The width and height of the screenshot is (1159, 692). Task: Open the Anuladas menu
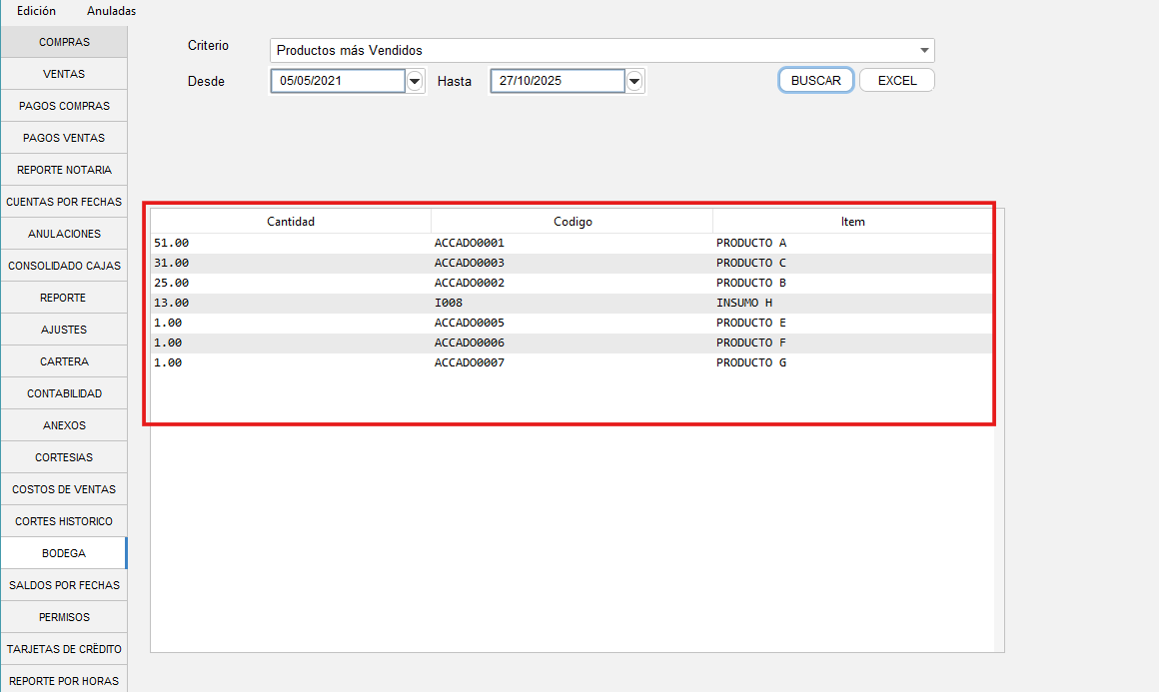tap(111, 11)
